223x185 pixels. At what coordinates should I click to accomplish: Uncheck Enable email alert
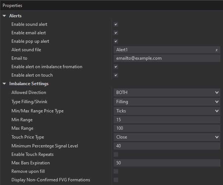point(116,33)
